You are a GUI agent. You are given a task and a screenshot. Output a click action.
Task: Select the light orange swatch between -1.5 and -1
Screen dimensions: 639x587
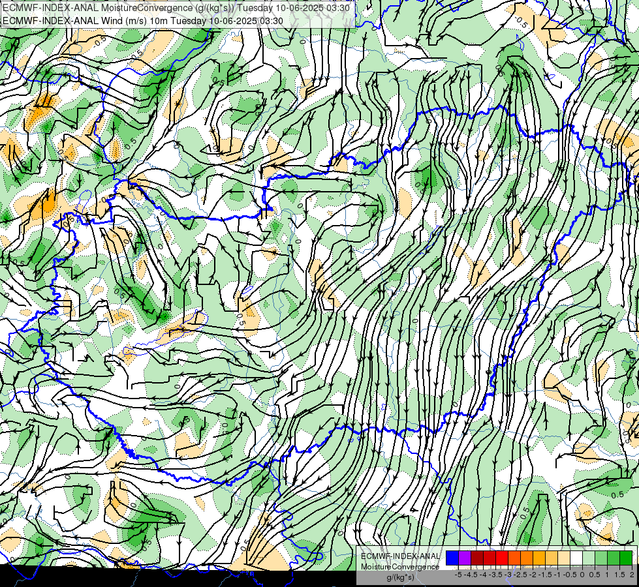click(552, 558)
